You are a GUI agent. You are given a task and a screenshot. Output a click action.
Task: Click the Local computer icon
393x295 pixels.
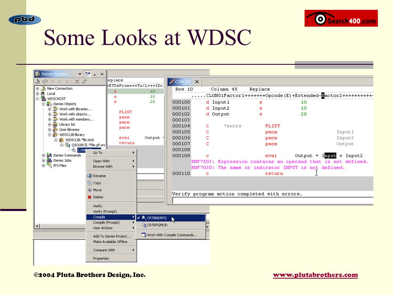pyautogui.click(x=43, y=93)
